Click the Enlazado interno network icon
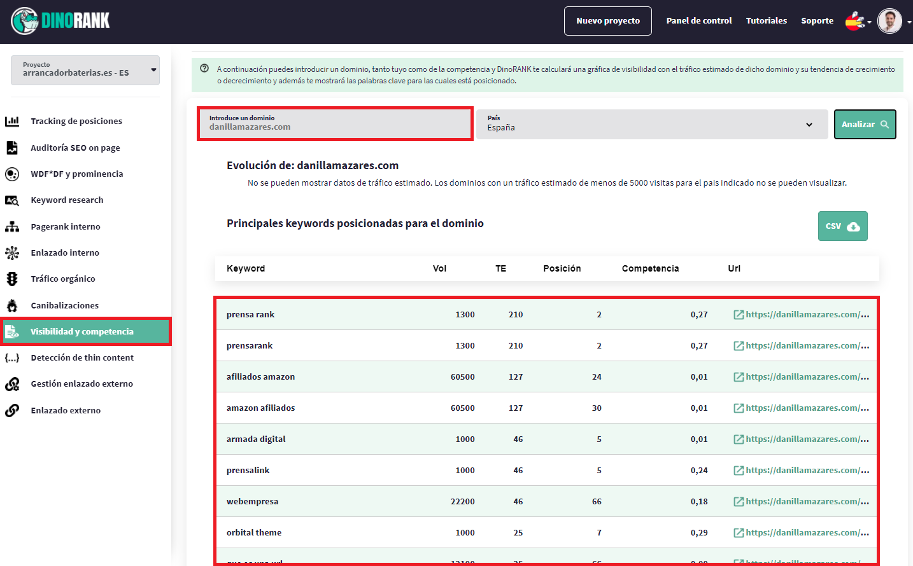 pos(12,252)
